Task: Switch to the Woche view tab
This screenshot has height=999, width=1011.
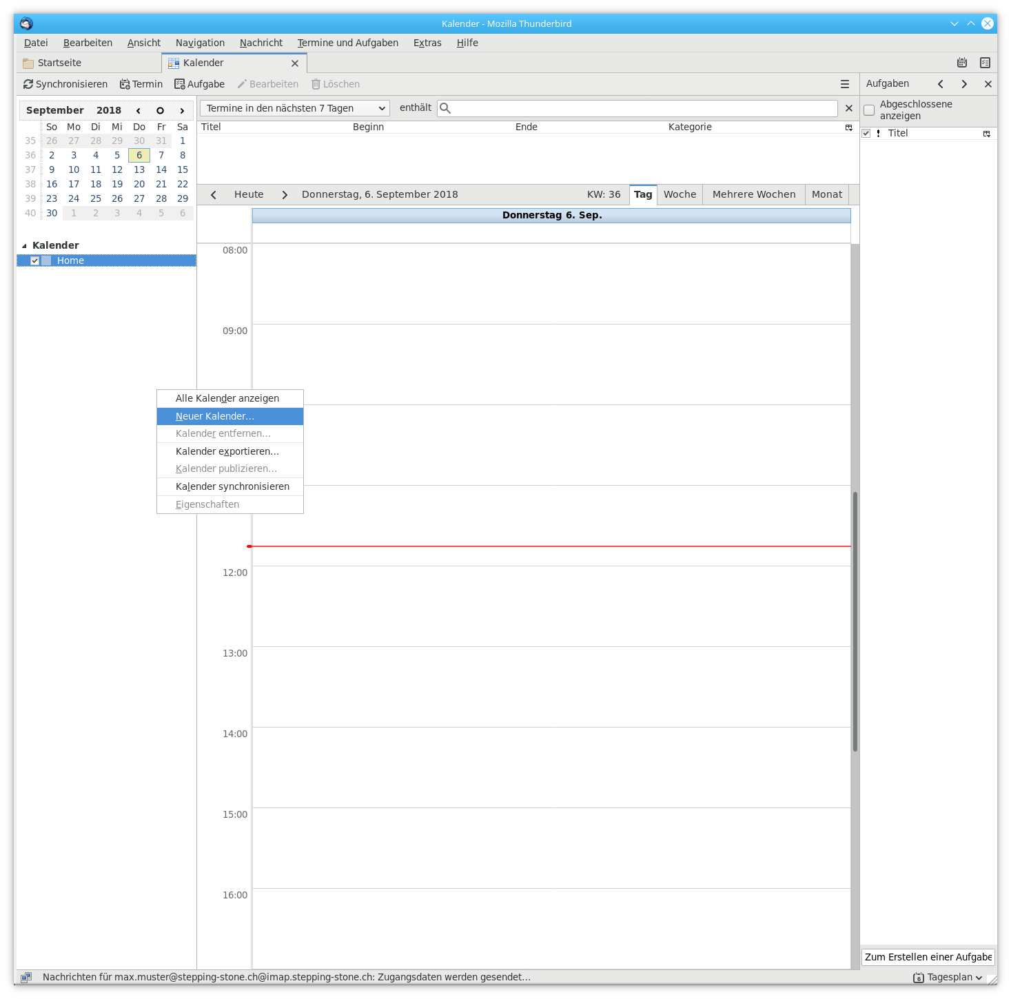Action: [x=680, y=194]
